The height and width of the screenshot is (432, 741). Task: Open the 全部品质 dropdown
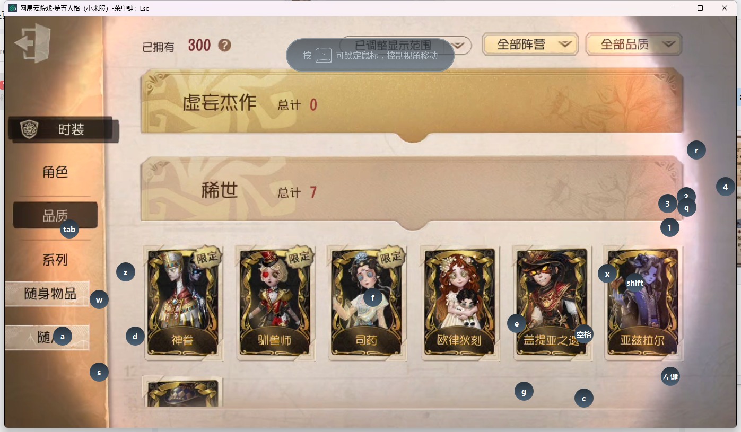[634, 45]
